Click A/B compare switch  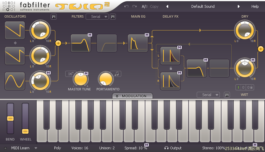pos(144,6)
